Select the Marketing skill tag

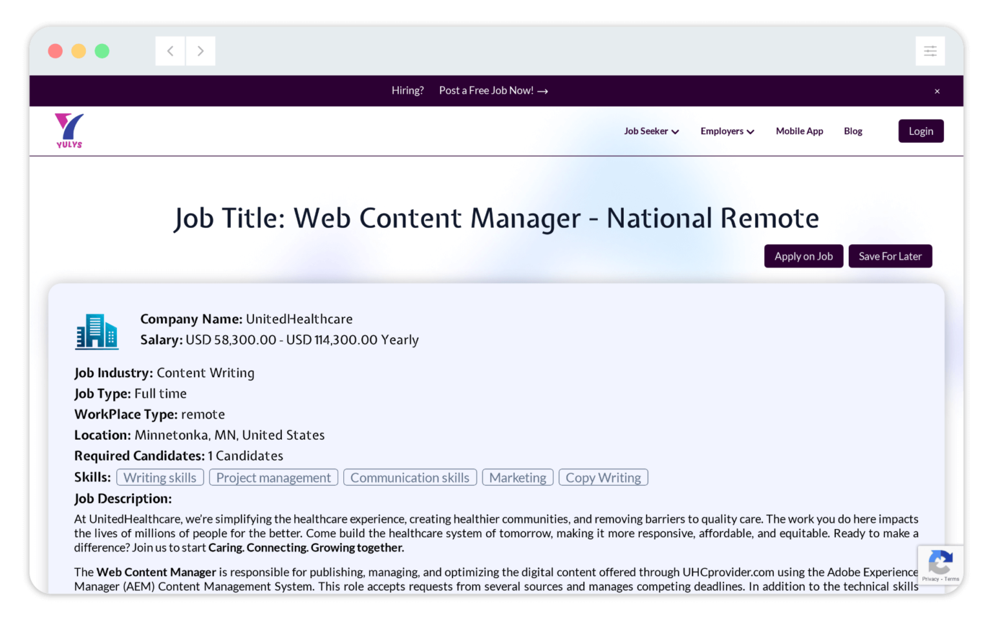coord(517,477)
